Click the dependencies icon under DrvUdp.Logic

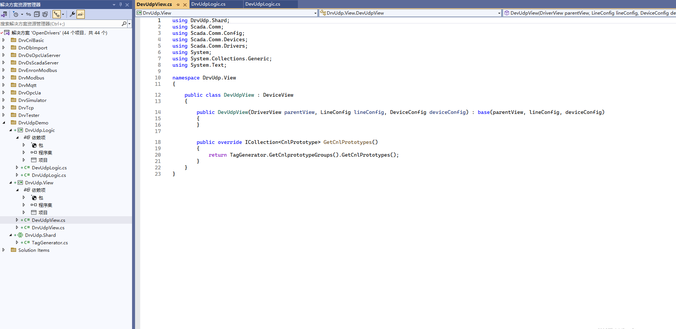(x=27, y=138)
